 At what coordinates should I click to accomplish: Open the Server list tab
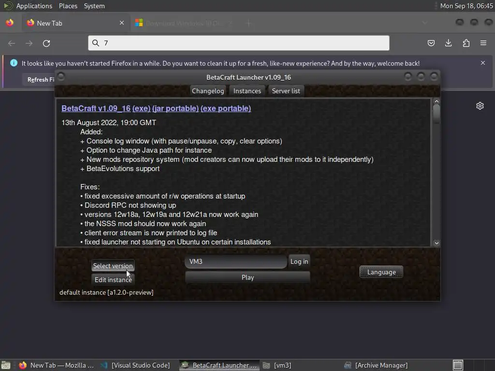pyautogui.click(x=286, y=91)
